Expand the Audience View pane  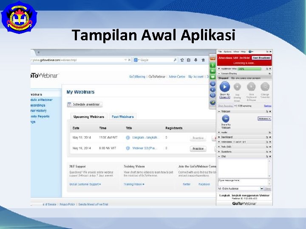tap(219, 69)
